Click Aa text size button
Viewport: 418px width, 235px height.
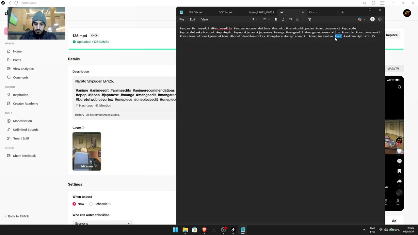394,221
